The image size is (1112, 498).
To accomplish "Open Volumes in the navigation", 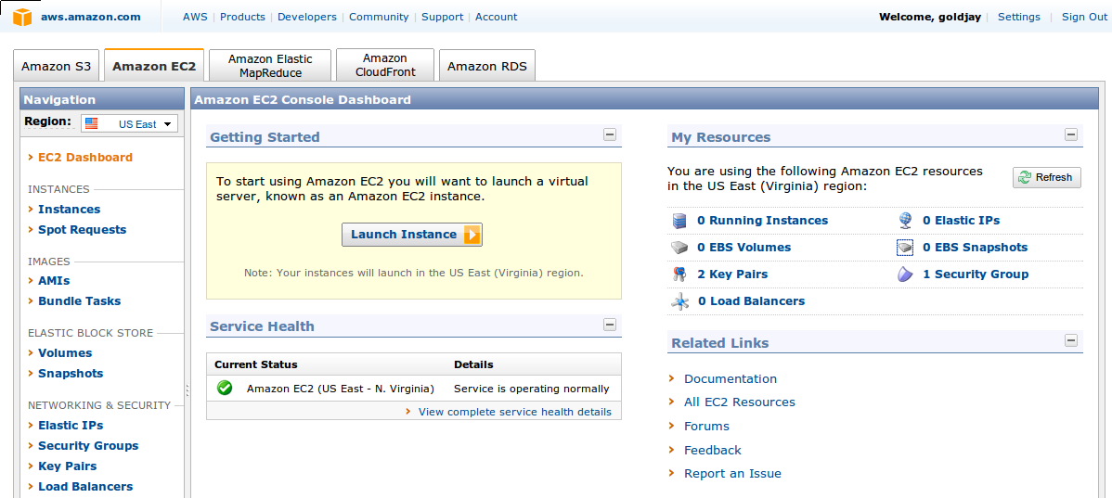I will coord(65,352).
